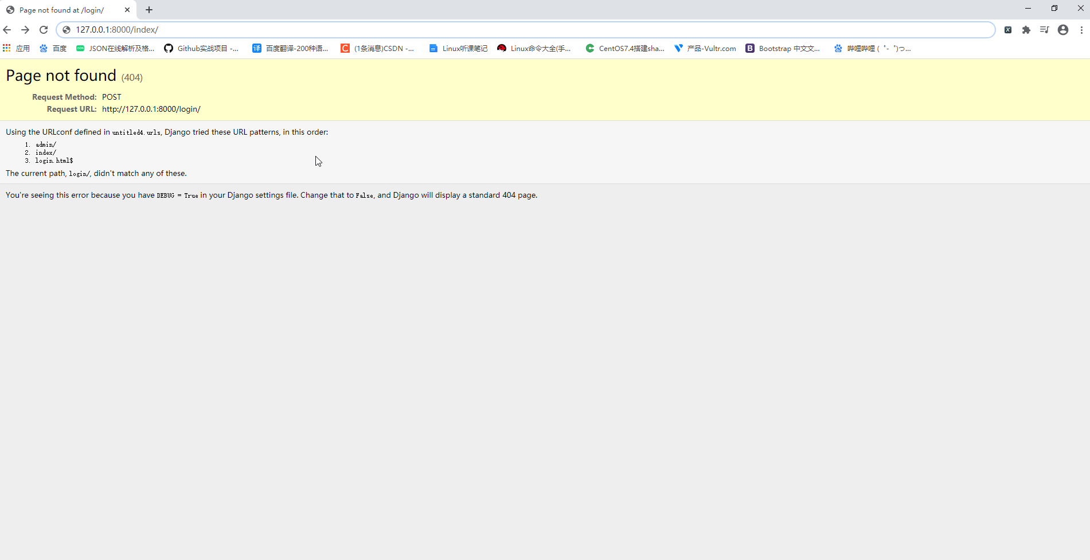Open the Linux听课笔记 bookmark
The image size is (1090, 560).
pos(458,48)
